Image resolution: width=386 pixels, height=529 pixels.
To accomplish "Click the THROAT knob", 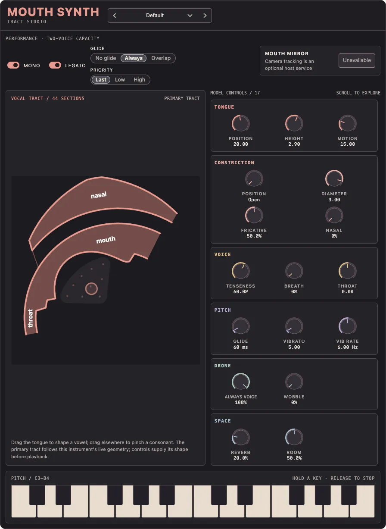I will [x=348, y=271].
